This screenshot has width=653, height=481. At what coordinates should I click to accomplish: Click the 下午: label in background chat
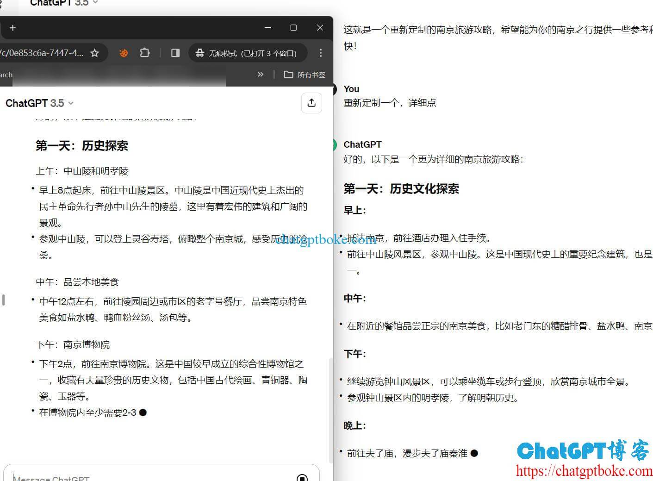(354, 354)
